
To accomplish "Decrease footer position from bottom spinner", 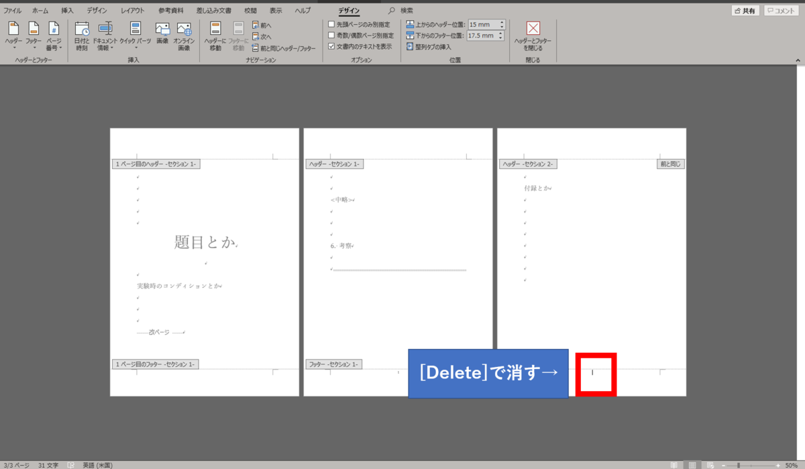I will pos(502,38).
